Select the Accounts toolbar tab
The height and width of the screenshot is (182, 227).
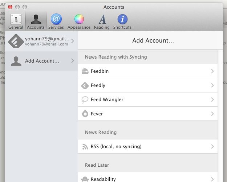(36, 21)
